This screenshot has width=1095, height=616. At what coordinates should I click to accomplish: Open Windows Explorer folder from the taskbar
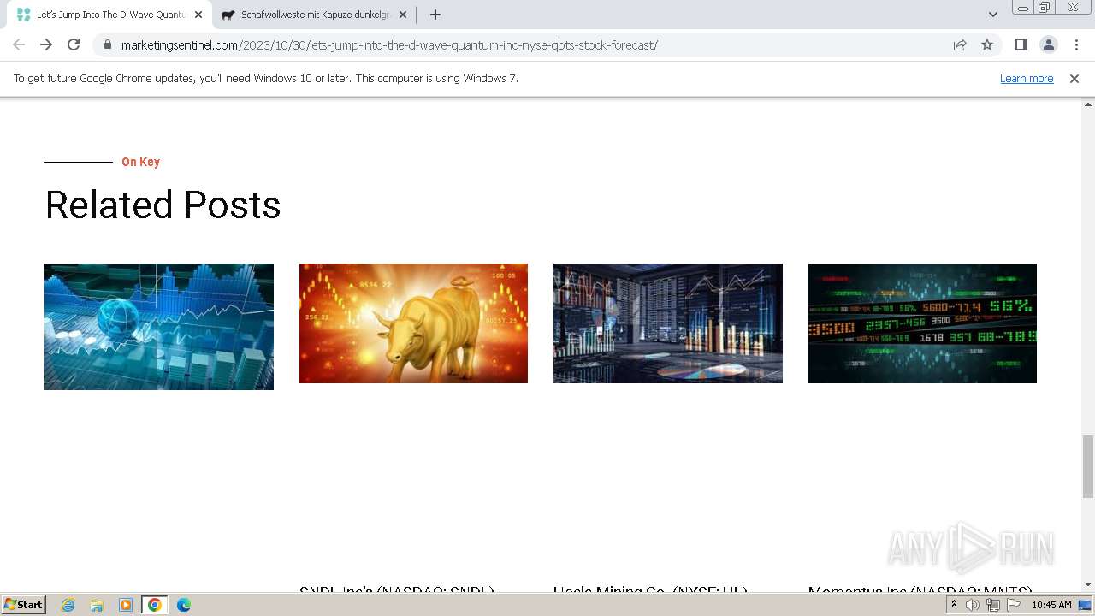pos(97,605)
